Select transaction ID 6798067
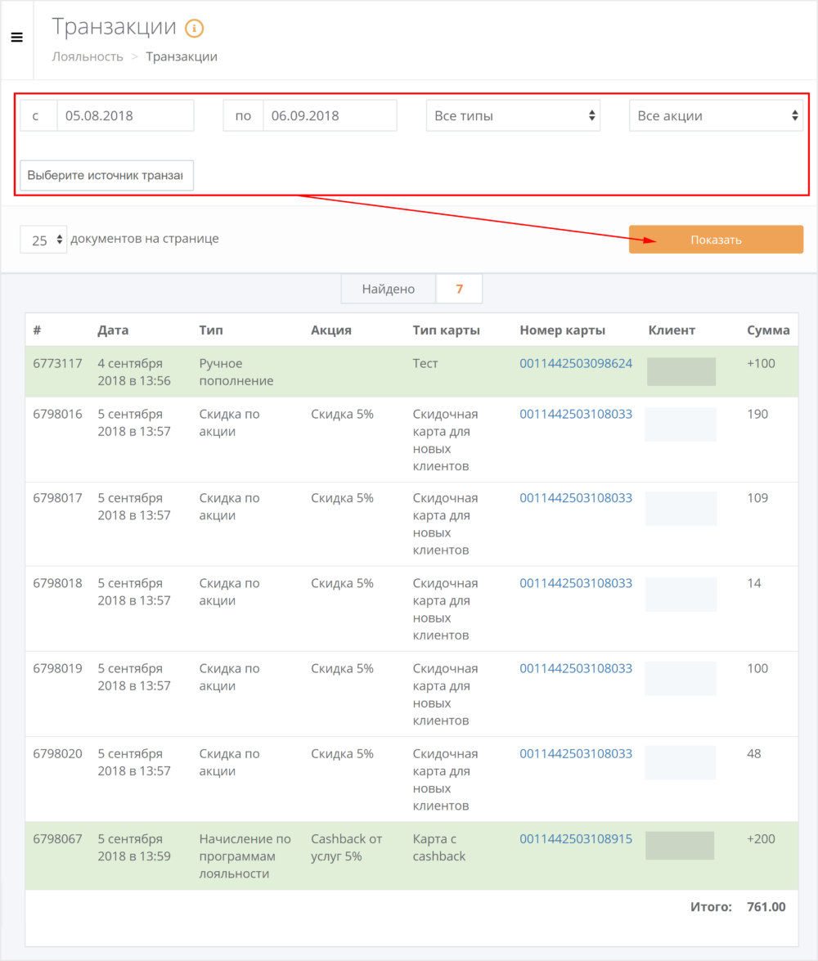This screenshot has width=818, height=961. point(57,839)
